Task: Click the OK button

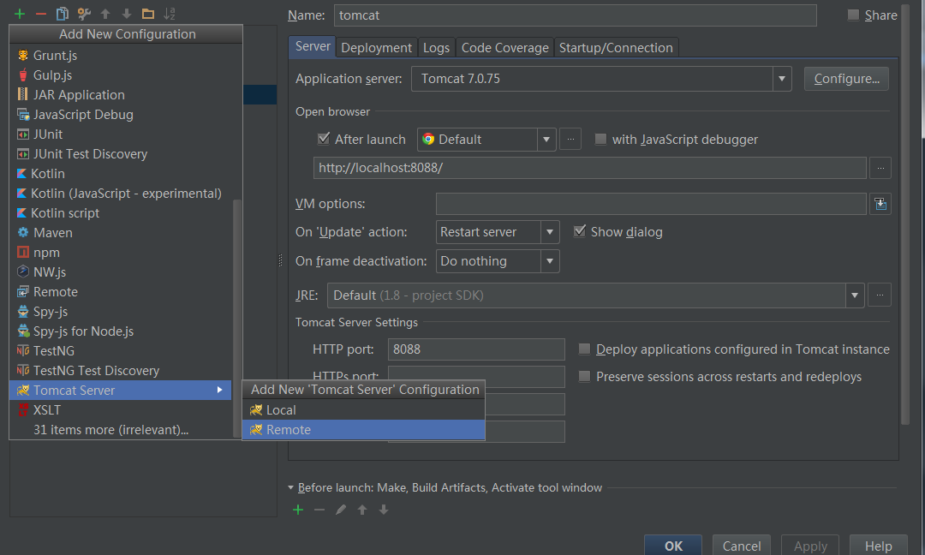Action: click(x=673, y=546)
